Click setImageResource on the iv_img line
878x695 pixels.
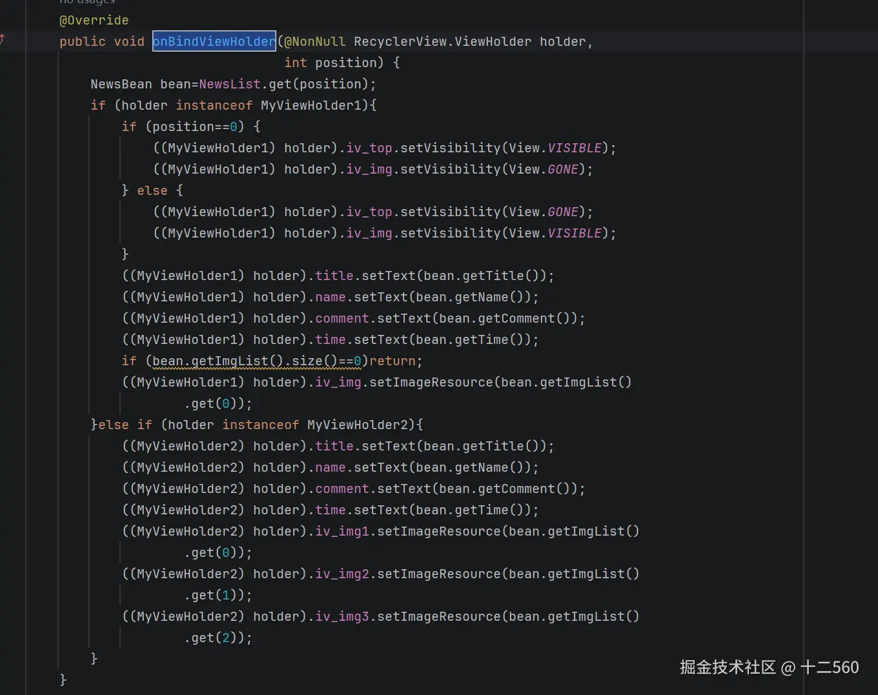pyautogui.click(x=431, y=382)
